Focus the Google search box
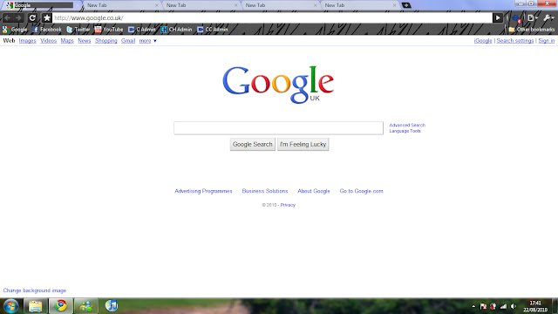The width and height of the screenshot is (558, 314). (x=278, y=128)
